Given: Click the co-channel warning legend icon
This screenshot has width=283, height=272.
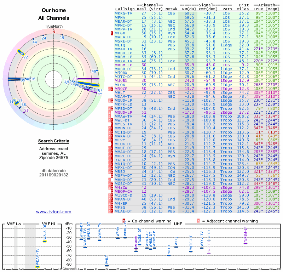Looking at the screenshot, I should coord(124,221).
